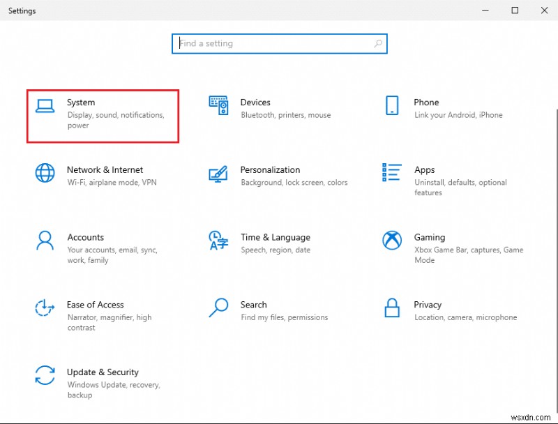The image size is (558, 424).
Task: Open Devices via keyboard and speaker icon
Action: (x=218, y=105)
